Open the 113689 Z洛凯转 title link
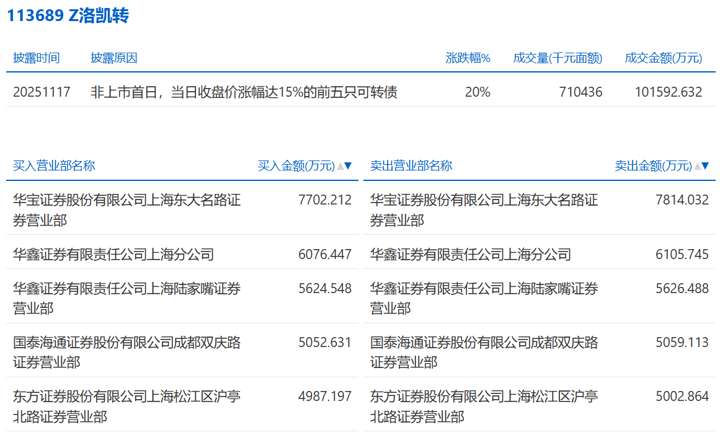This screenshot has width=720, height=435. click(x=68, y=15)
